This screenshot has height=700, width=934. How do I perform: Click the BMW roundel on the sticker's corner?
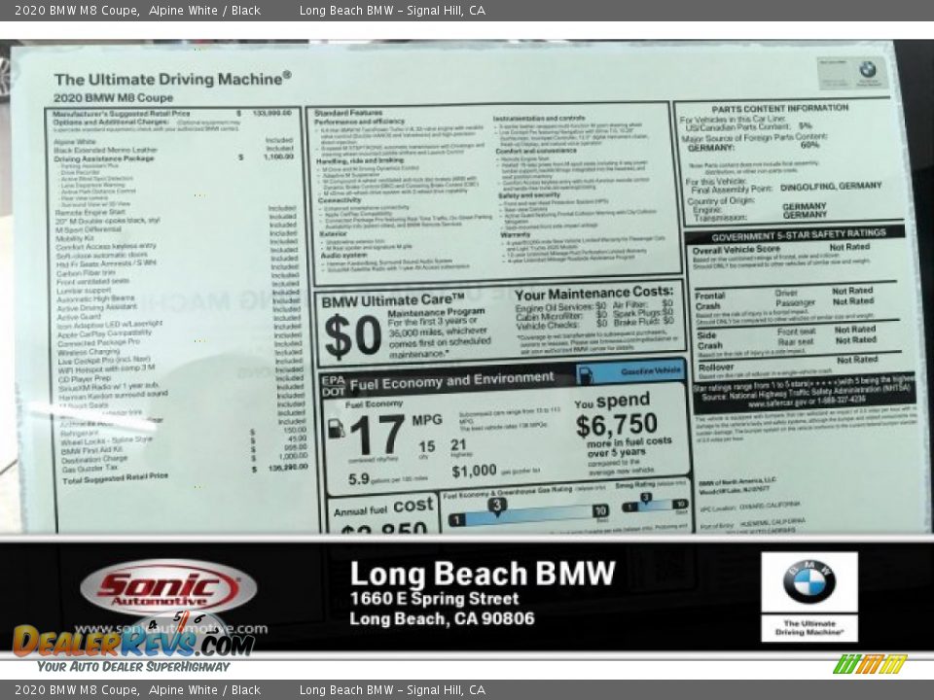(x=867, y=70)
